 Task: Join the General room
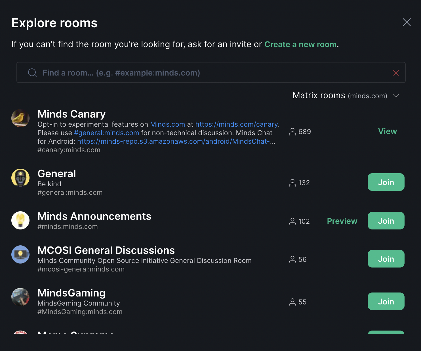click(x=386, y=182)
